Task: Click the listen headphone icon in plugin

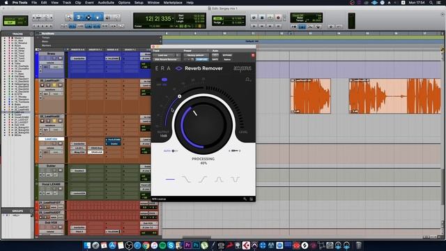Action: (248, 79)
